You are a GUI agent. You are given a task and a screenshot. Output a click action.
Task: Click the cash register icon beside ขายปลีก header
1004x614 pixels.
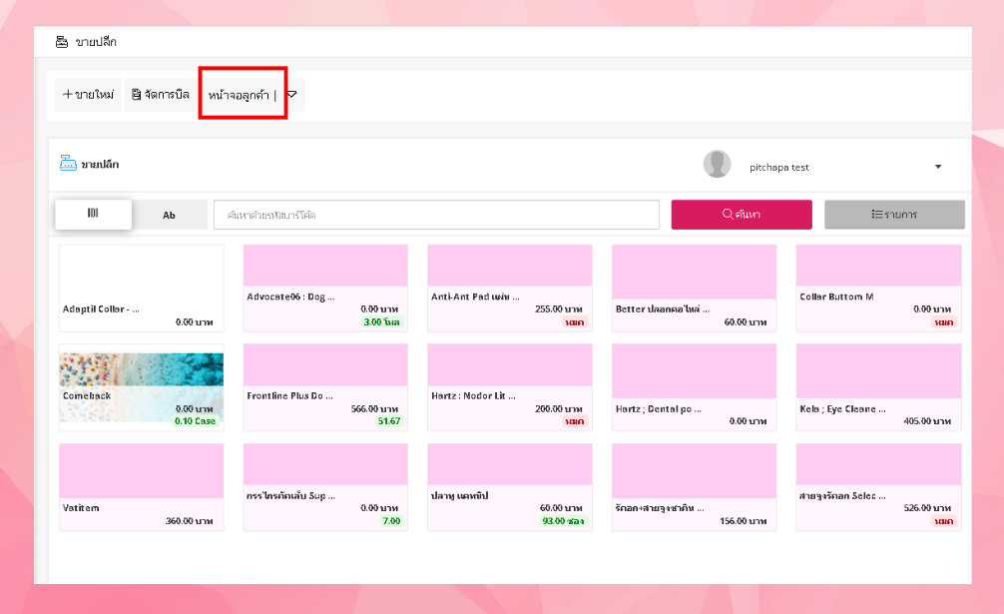point(62,42)
